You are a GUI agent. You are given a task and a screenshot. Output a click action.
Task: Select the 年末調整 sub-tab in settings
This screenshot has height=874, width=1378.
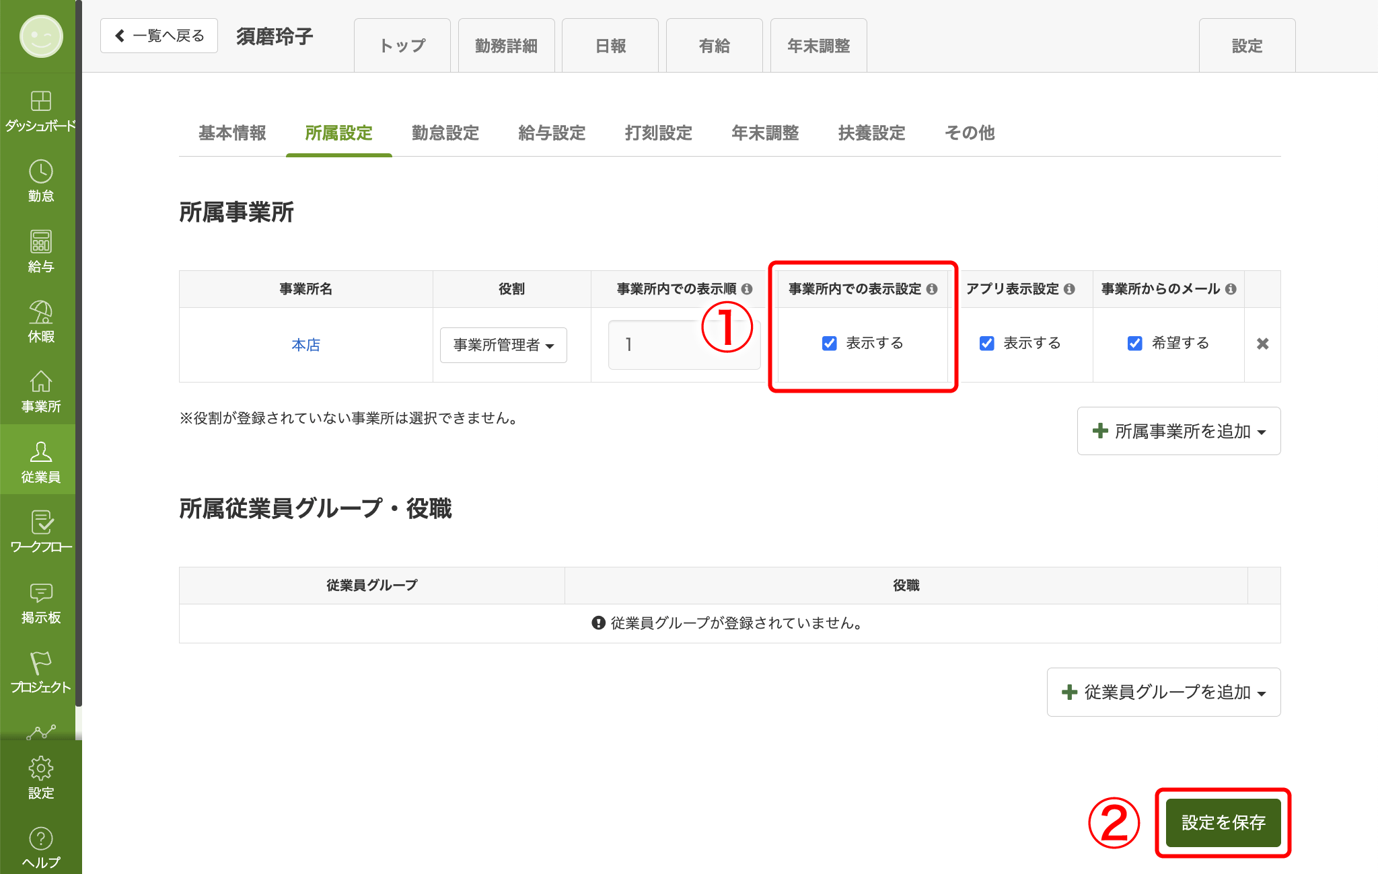tap(765, 133)
